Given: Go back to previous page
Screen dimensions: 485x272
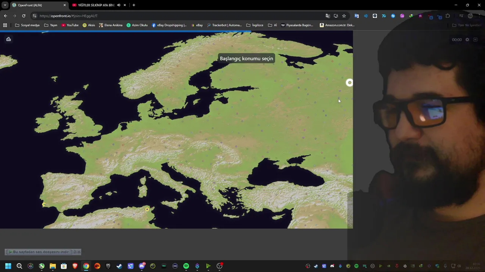Looking at the screenshot, I should point(5,16).
